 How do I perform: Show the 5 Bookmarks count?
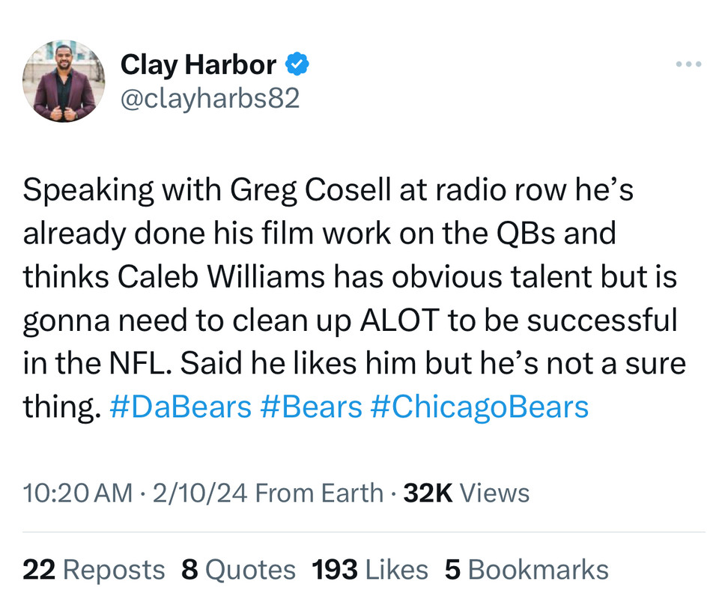527,570
